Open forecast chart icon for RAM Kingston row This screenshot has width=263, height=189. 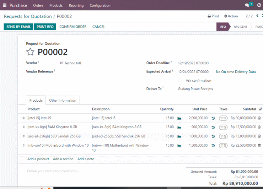click(x=179, y=128)
